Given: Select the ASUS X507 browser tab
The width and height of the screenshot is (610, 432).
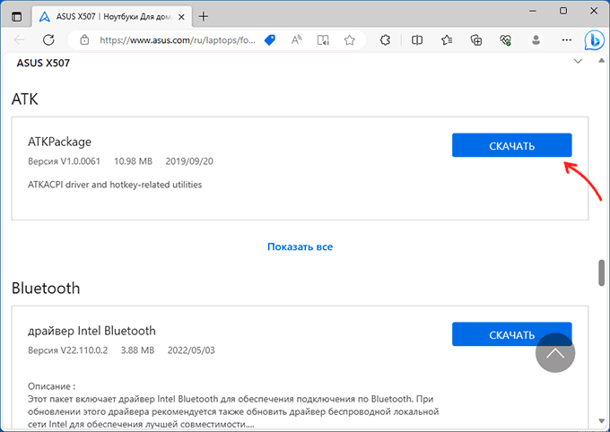Looking at the screenshot, I should click(x=111, y=17).
